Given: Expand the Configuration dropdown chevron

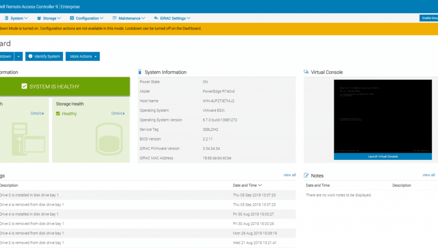Looking at the screenshot, I should pos(102,18).
